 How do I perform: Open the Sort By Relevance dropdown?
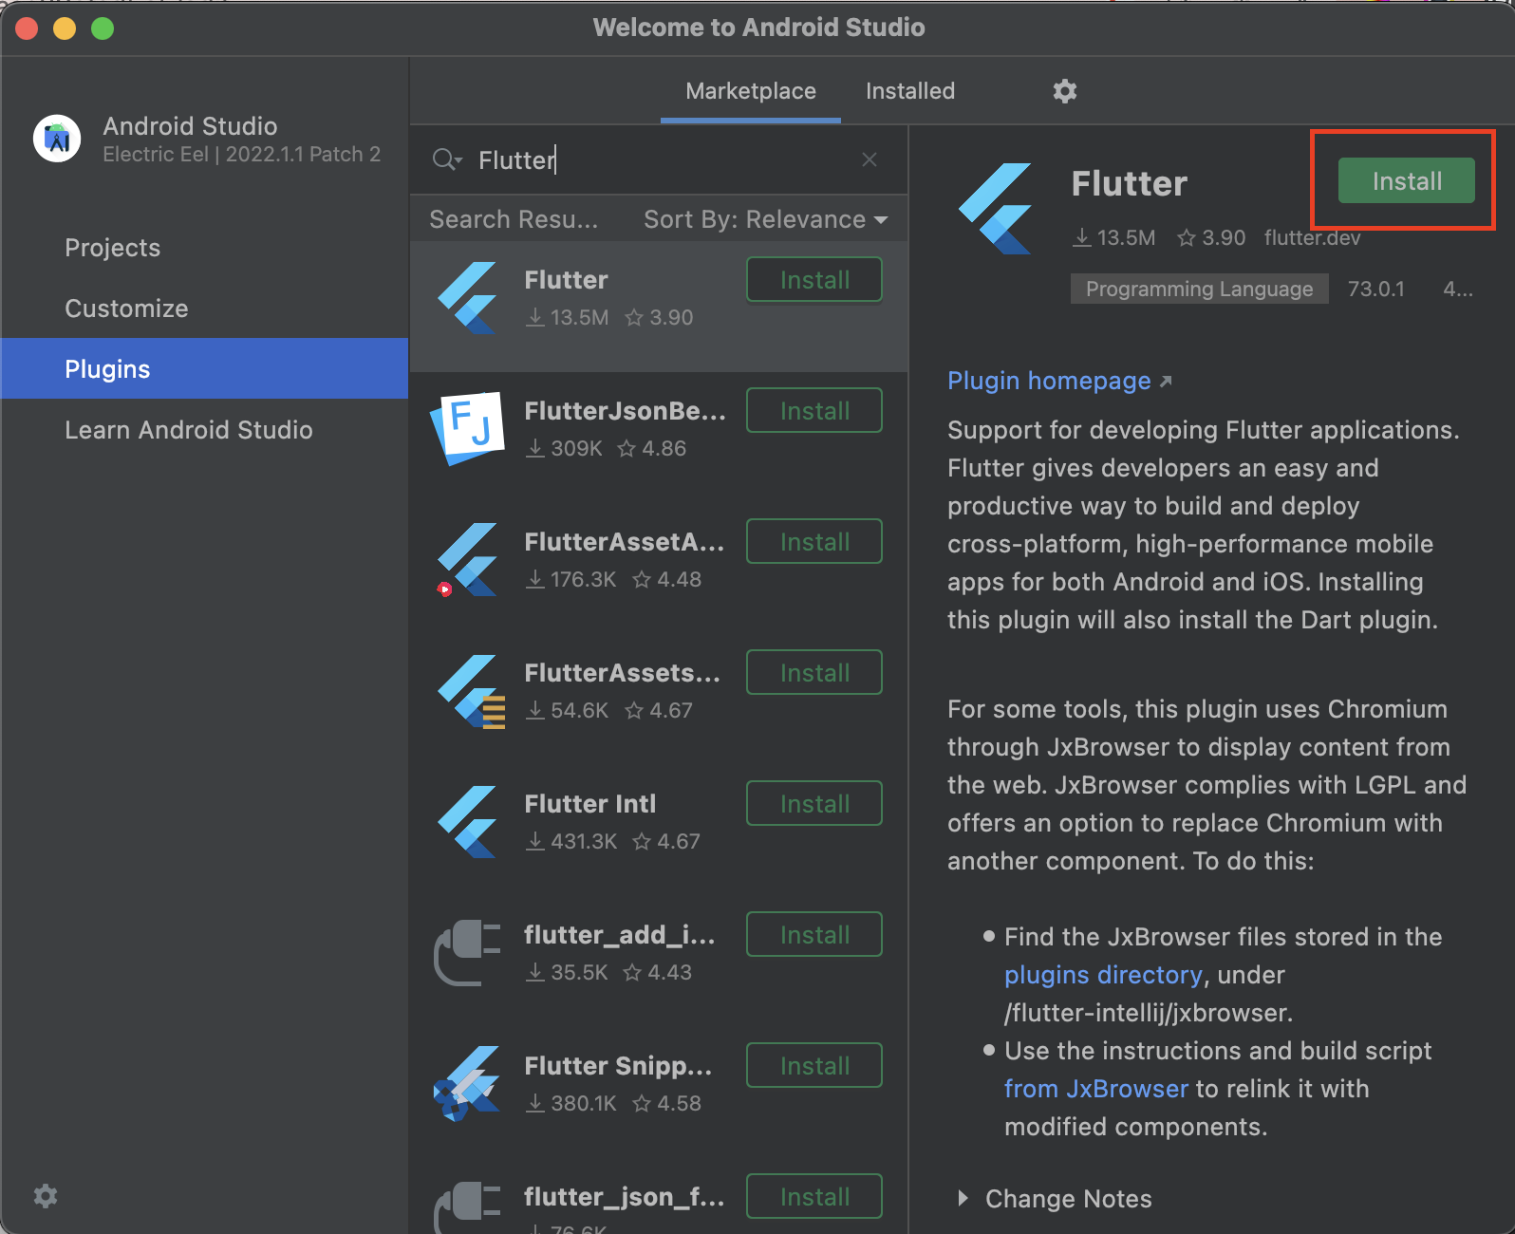click(765, 219)
